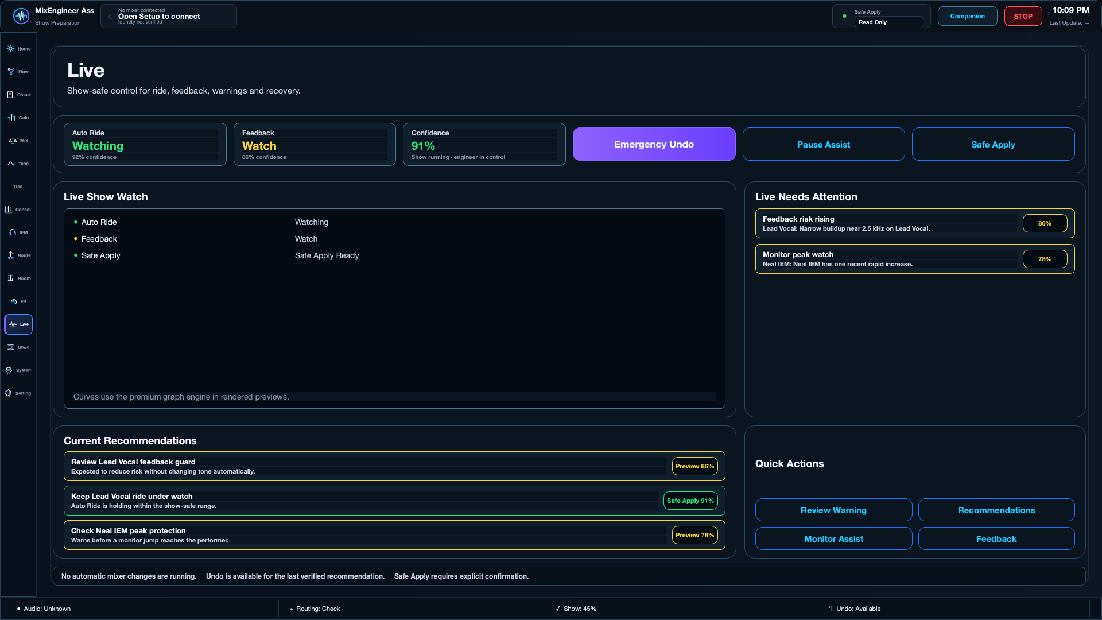1102x620 pixels.
Task: Select the Auto Ride row in Live Show Watch
Action: (394, 222)
